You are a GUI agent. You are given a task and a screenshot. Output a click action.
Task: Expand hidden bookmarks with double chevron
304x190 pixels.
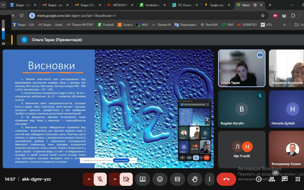click(x=284, y=25)
